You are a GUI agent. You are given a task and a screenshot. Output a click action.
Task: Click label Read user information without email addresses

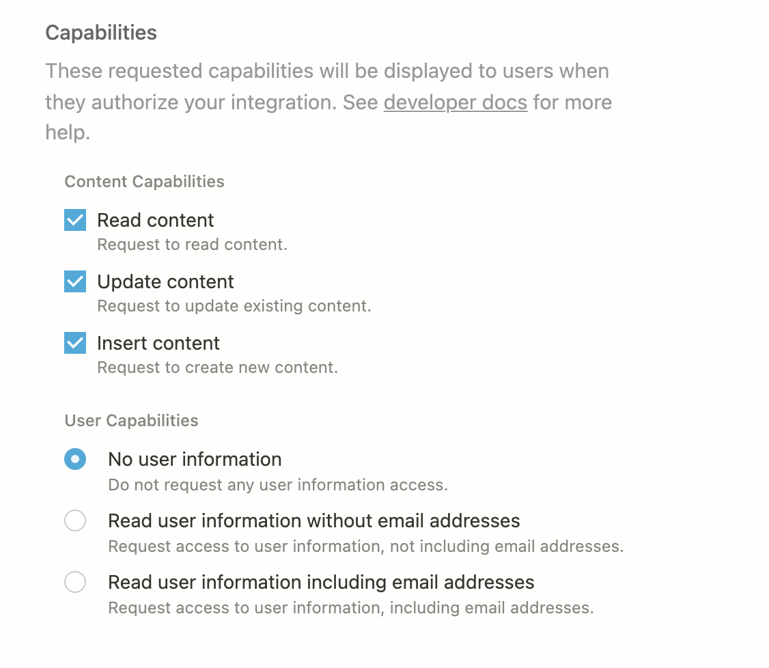pos(314,521)
